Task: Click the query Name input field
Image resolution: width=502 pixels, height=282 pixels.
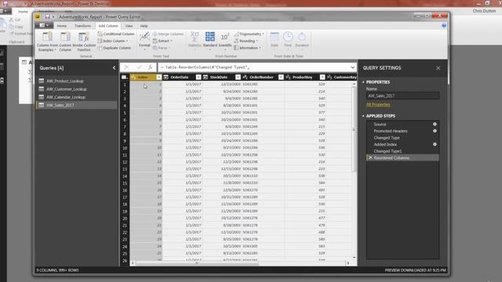Action: click(402, 96)
